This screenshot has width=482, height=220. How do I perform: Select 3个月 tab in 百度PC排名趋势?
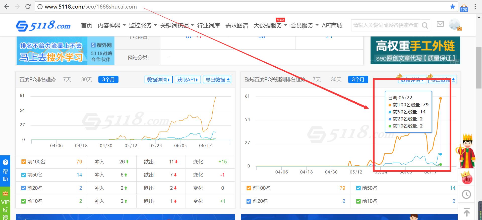tap(108, 79)
